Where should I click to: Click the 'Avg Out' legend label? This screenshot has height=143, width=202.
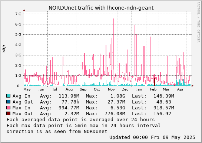pyautogui.click(x=23, y=102)
